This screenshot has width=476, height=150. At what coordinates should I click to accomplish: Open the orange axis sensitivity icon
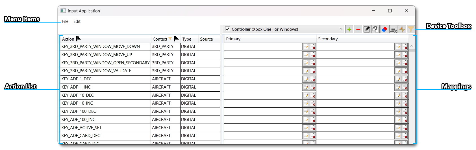tap(402, 29)
